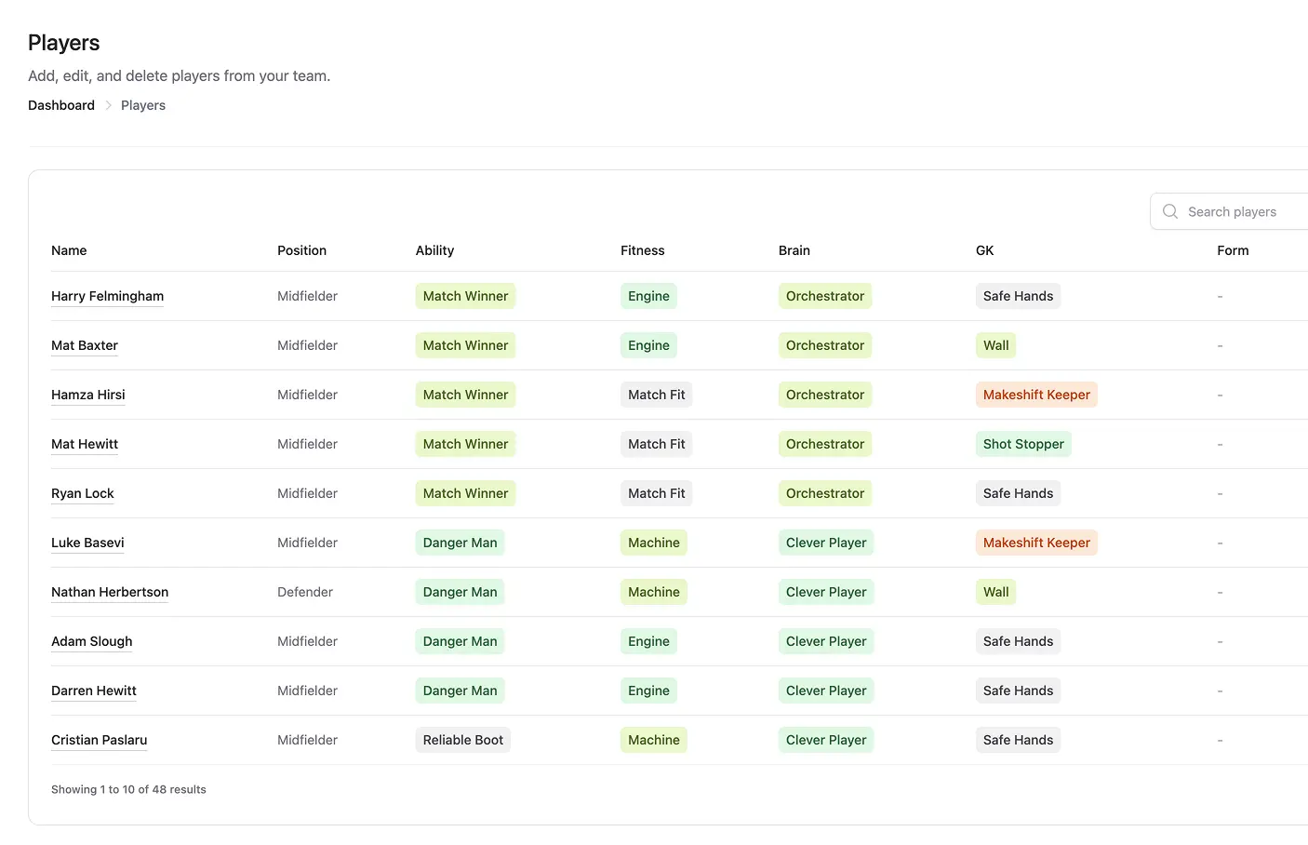Viewport: 1308px width, 845px height.
Task: Click the Brain column header
Action: (794, 250)
